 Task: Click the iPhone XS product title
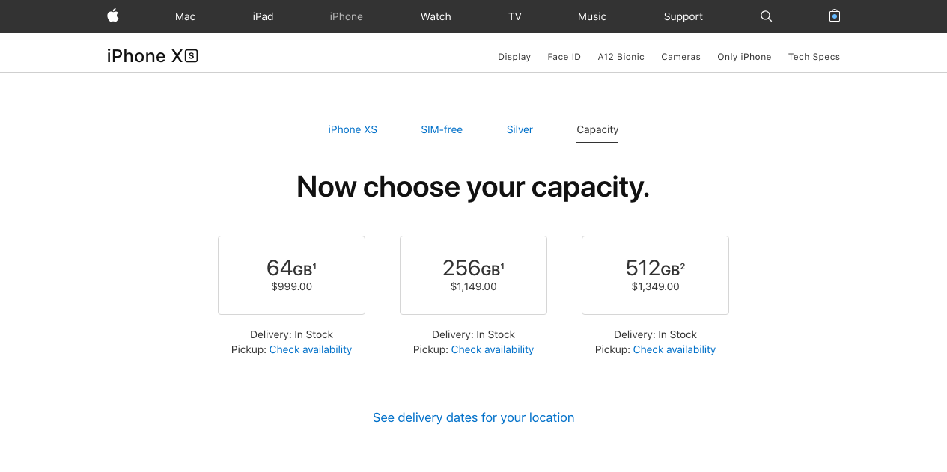(x=152, y=56)
